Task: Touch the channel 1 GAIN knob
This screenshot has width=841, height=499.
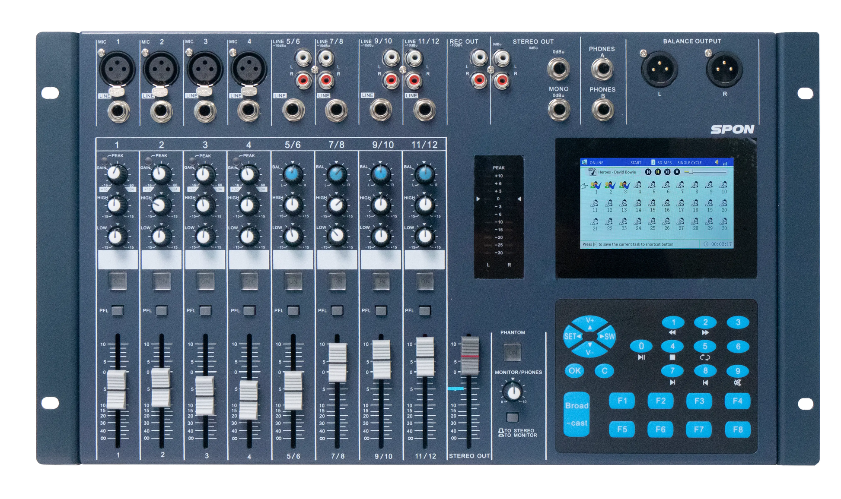Action: click(116, 174)
